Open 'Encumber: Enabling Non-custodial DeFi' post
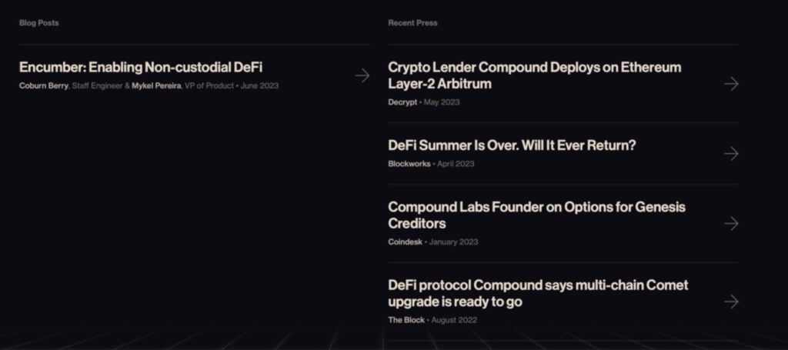This screenshot has width=788, height=350. click(x=141, y=68)
